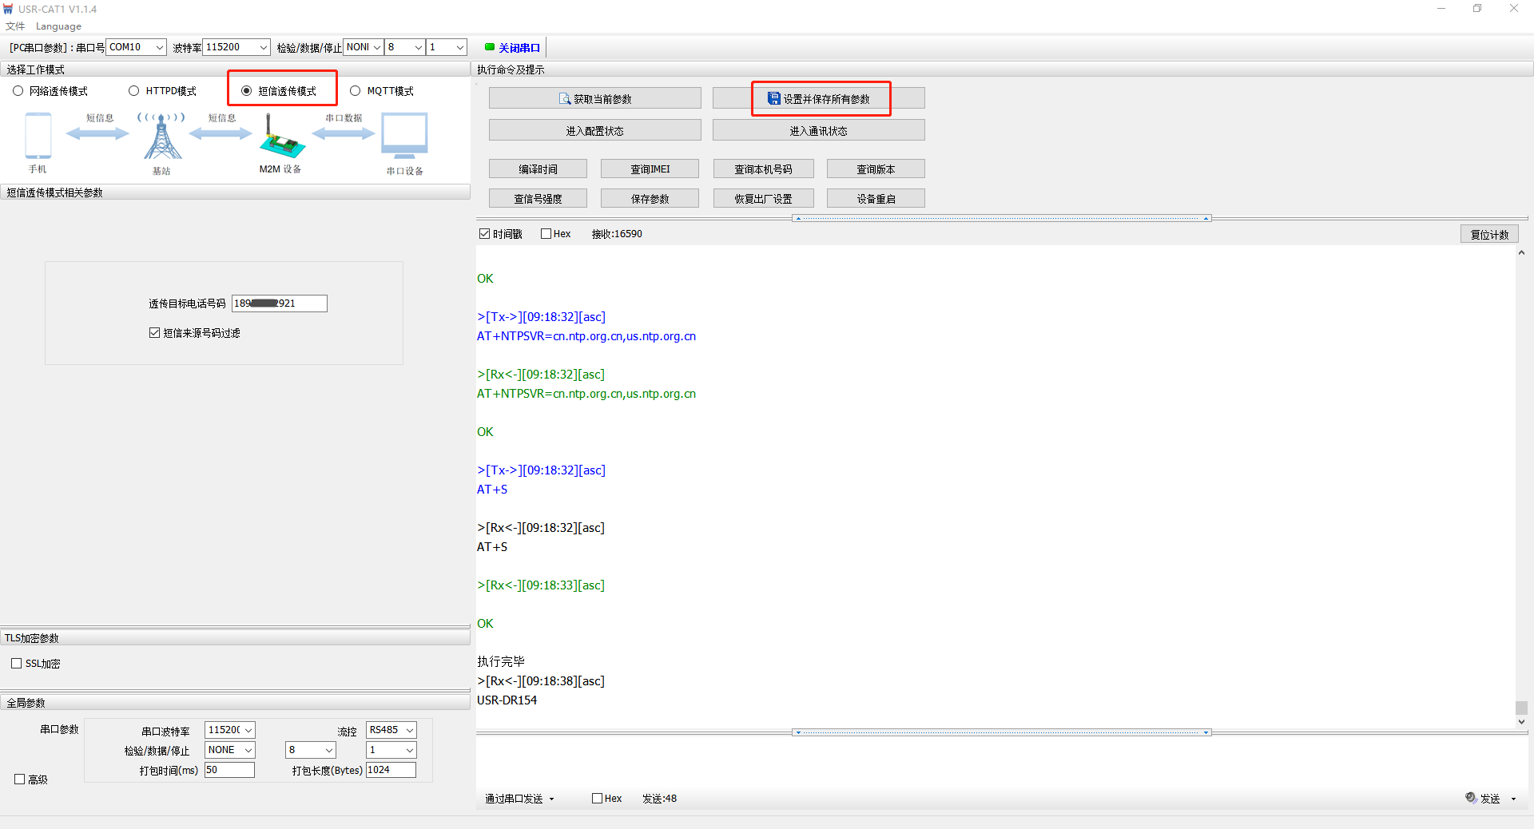Open the COM10 serial port dropdown
Viewport: 1534px width, 829px height.
[159, 48]
